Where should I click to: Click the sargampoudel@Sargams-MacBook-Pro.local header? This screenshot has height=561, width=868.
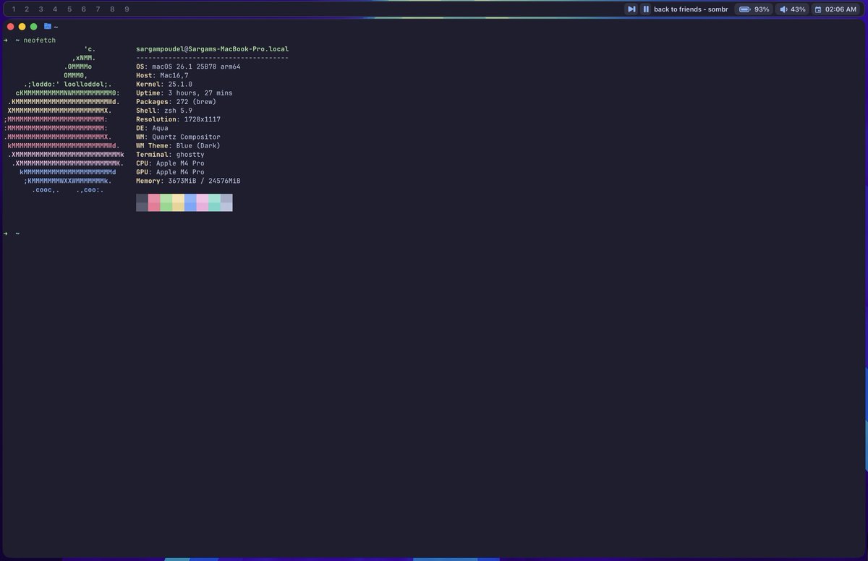[x=212, y=49]
